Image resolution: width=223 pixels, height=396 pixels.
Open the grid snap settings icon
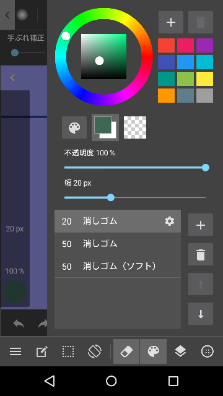208,351
